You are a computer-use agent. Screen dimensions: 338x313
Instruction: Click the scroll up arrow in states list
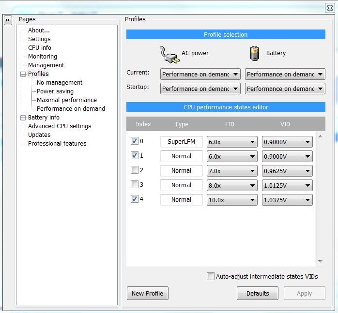(x=320, y=136)
